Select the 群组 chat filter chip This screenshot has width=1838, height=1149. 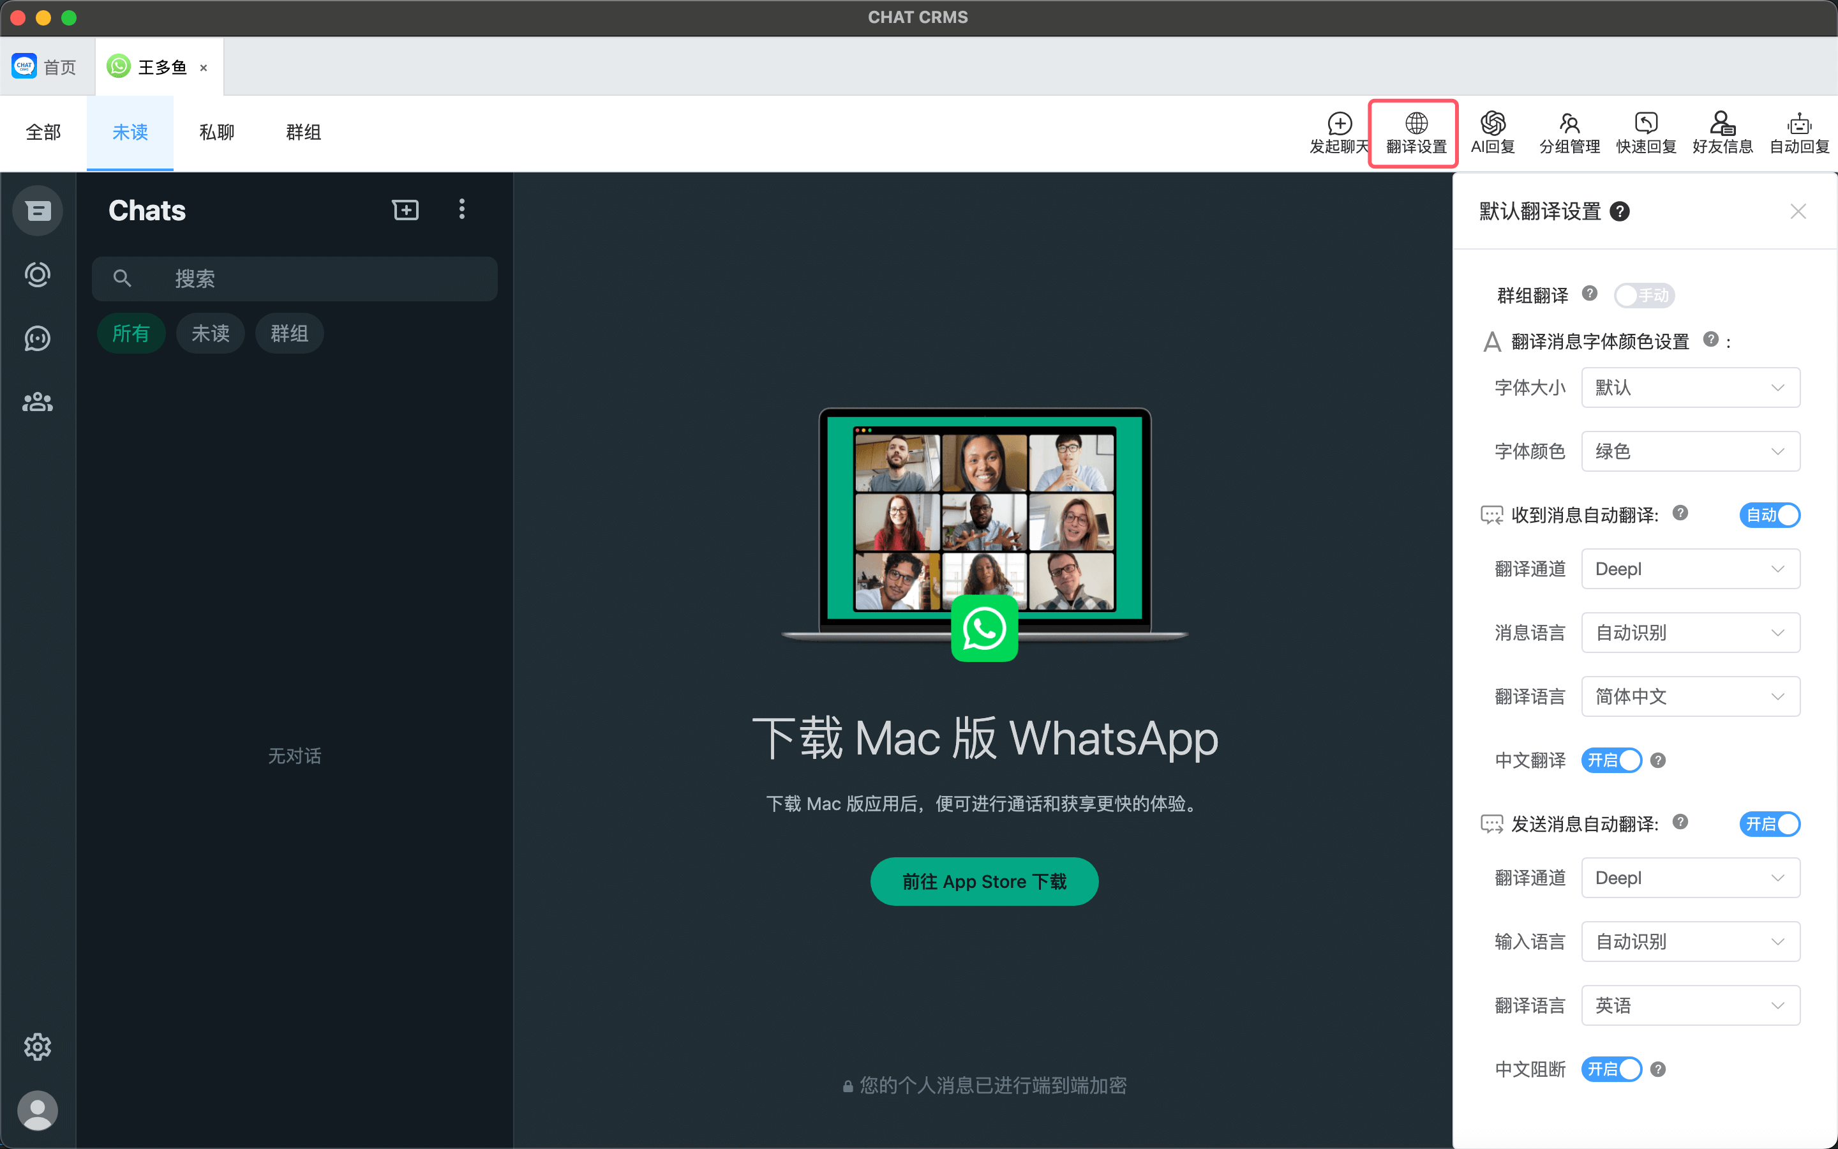289,334
